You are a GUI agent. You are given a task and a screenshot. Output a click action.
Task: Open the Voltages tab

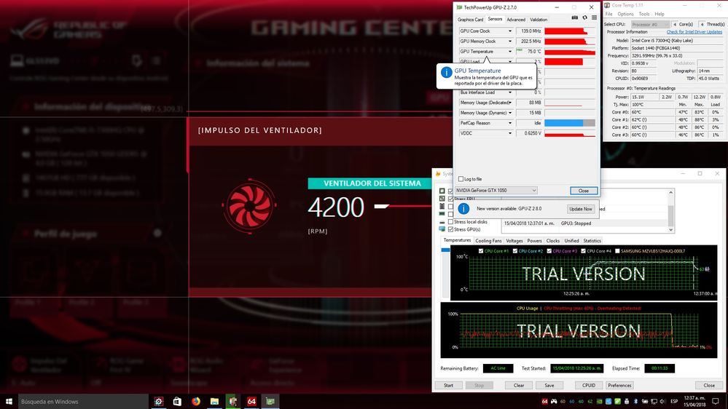tap(514, 241)
